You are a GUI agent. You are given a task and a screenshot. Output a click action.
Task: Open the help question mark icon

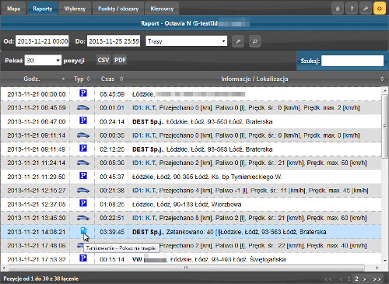coord(352,9)
